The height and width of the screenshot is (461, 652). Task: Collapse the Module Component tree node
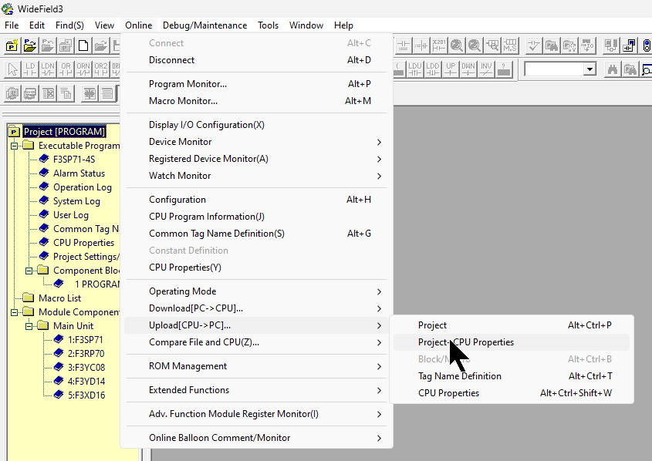(x=14, y=312)
